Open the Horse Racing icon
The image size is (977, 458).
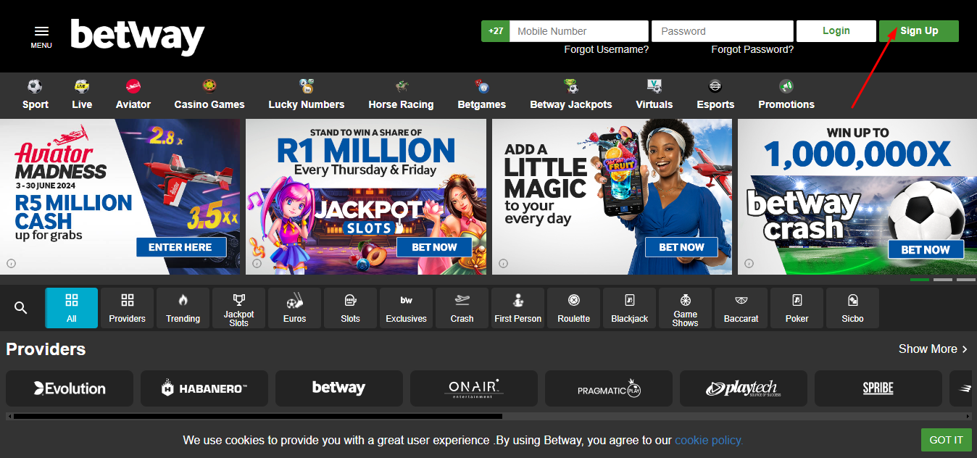401,86
